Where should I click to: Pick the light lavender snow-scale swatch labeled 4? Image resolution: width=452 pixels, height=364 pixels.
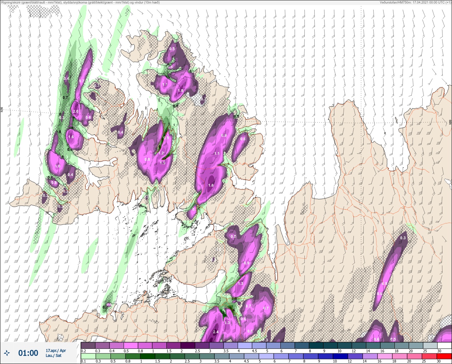(245, 345)
